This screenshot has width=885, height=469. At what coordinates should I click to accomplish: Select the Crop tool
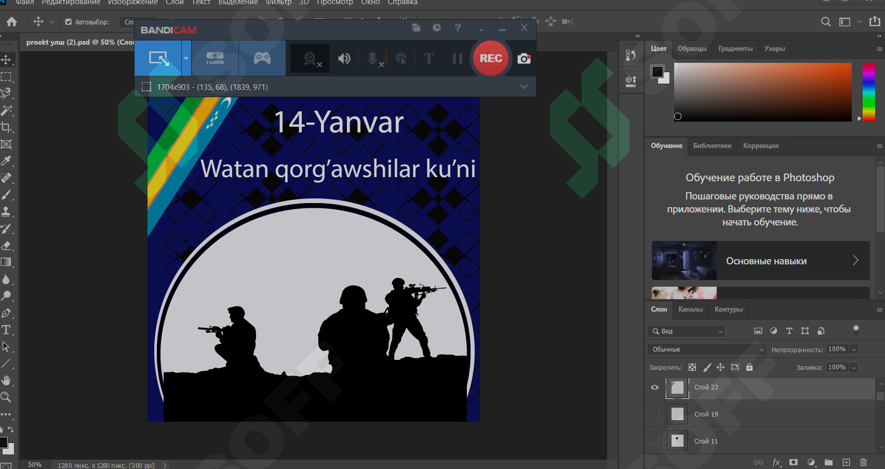click(6, 127)
